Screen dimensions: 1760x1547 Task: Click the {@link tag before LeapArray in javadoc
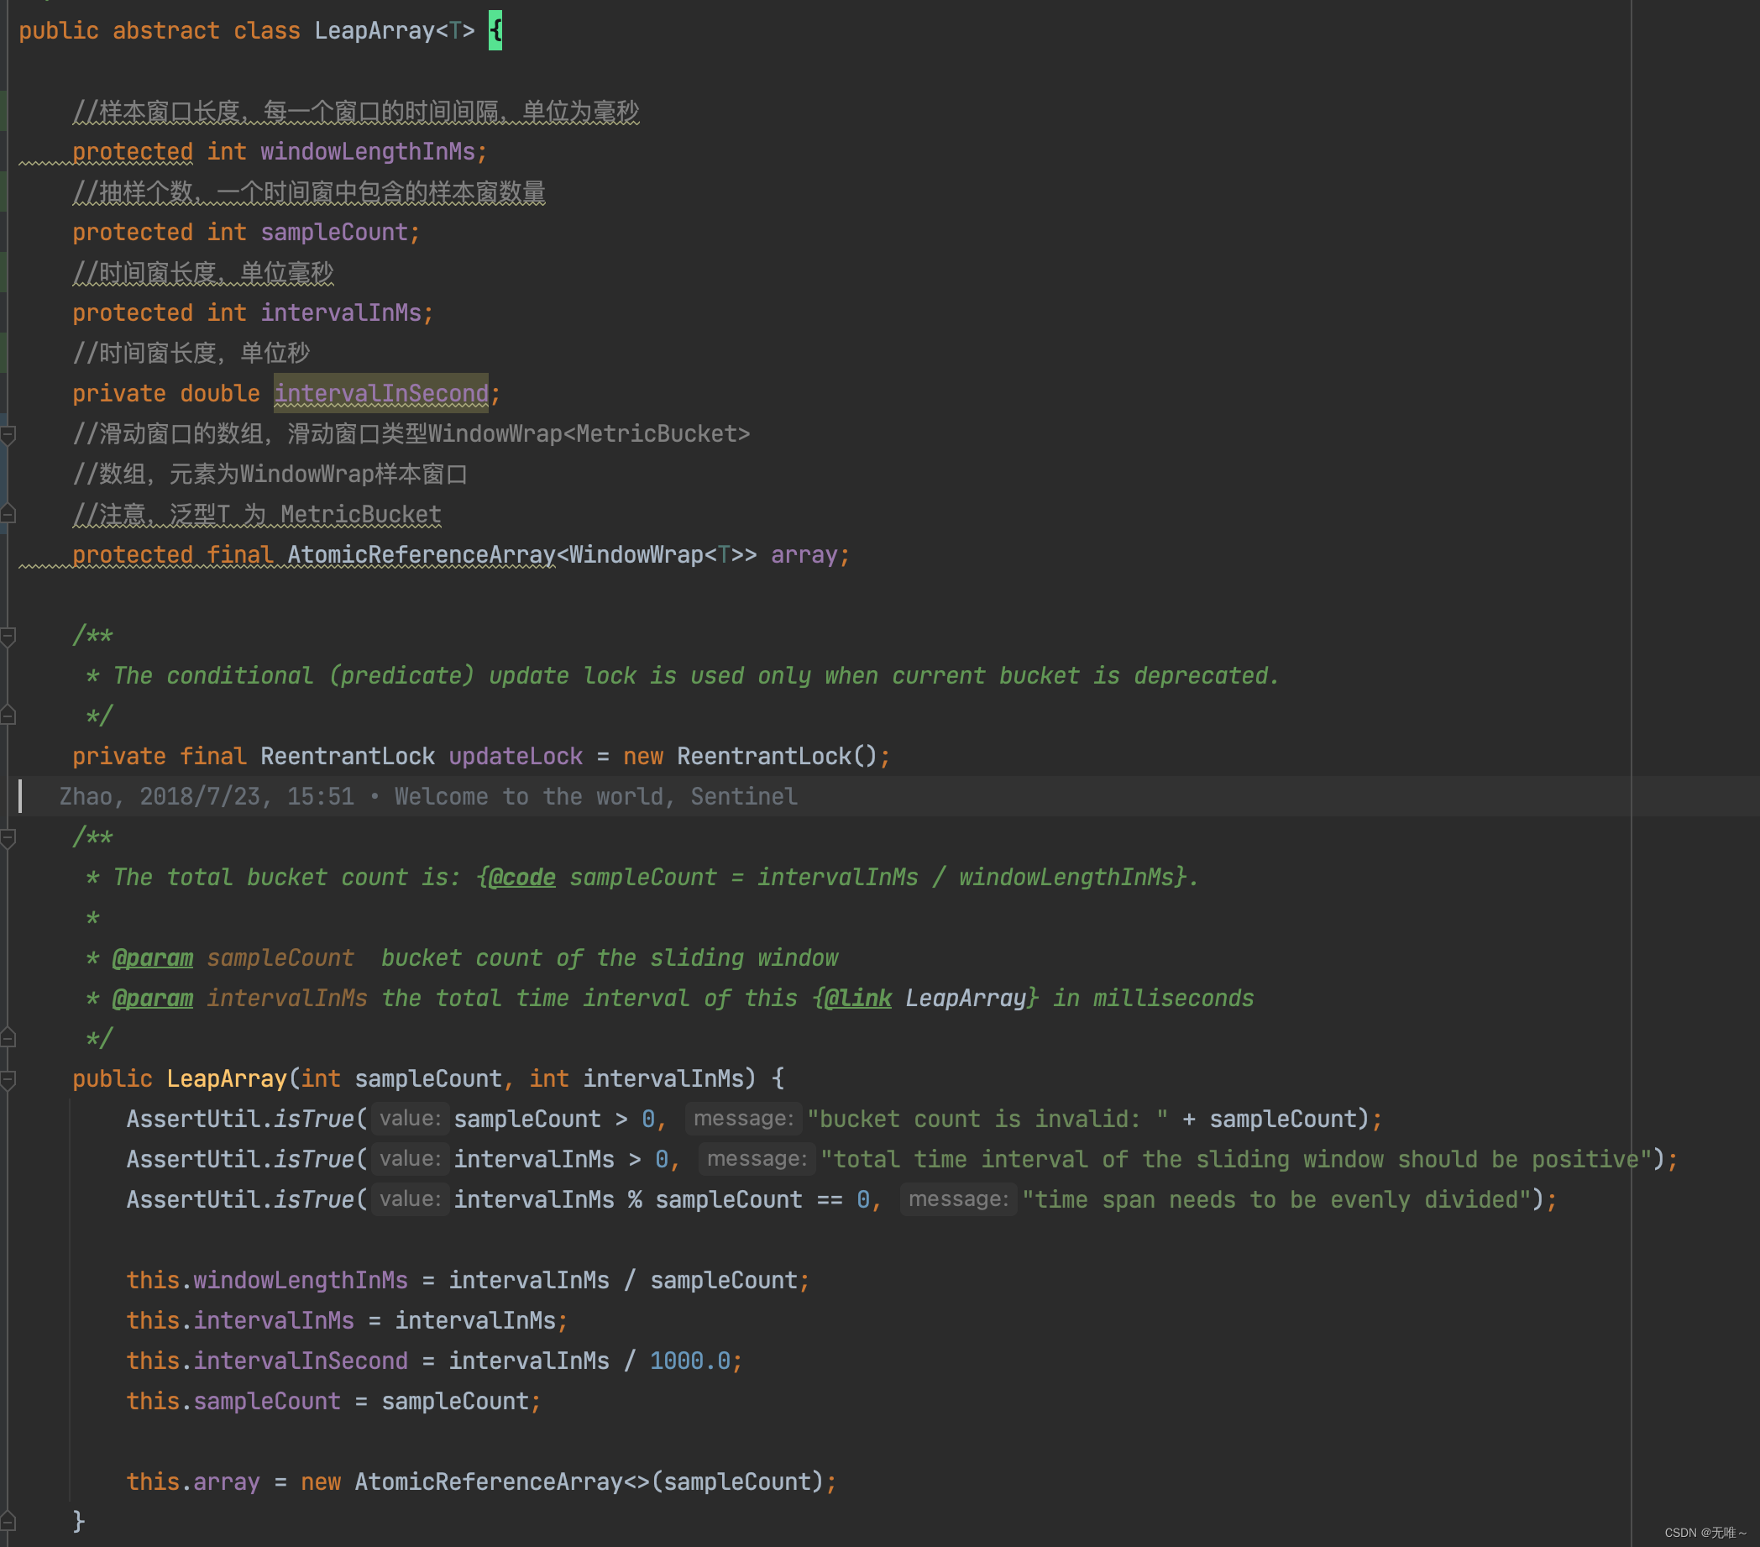click(x=857, y=998)
